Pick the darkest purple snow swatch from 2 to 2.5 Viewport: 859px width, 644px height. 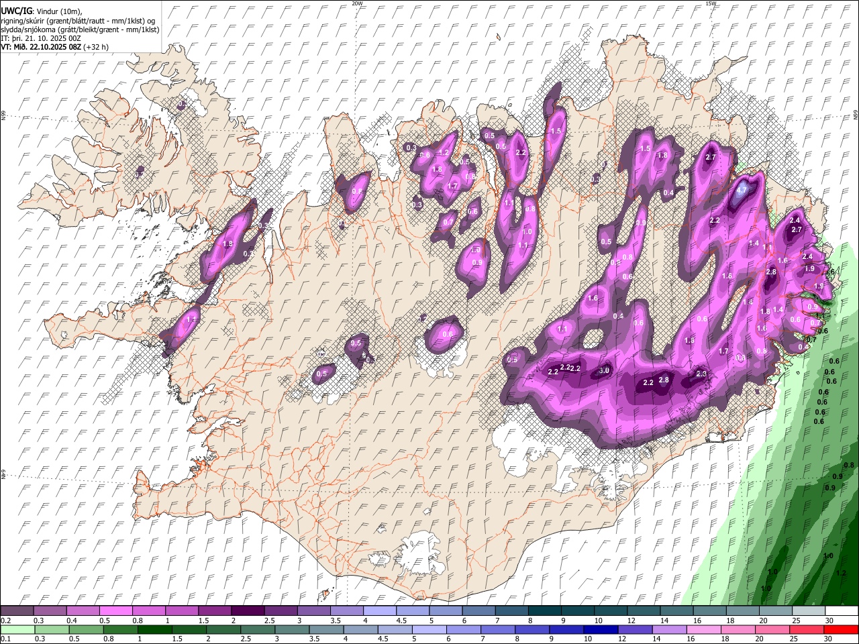point(248,610)
